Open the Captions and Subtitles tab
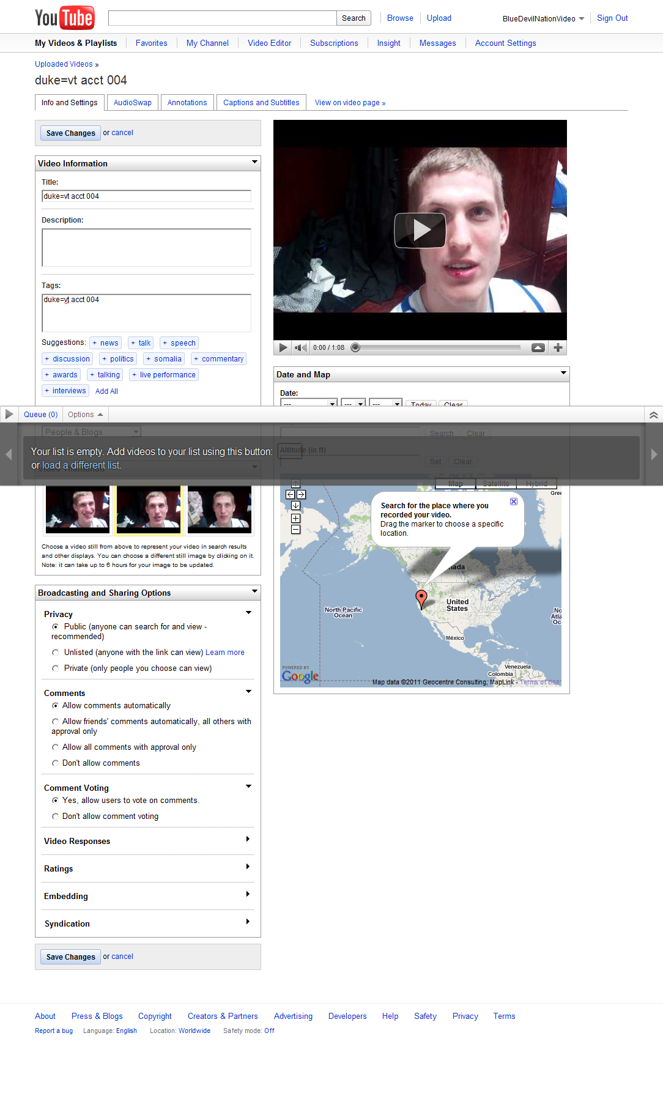The height and width of the screenshot is (1118, 663). point(261,103)
